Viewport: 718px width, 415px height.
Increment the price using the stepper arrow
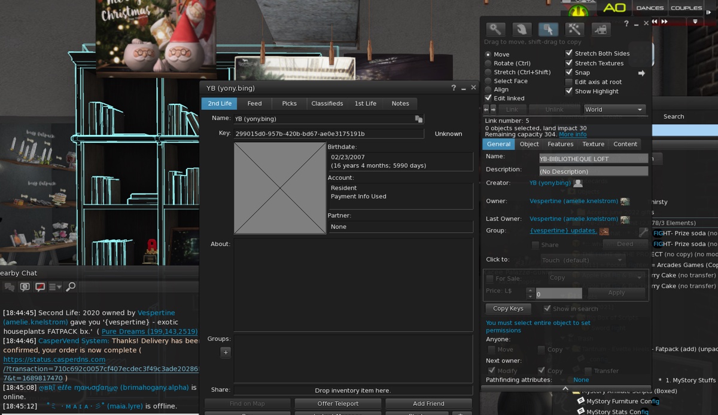tap(530, 290)
